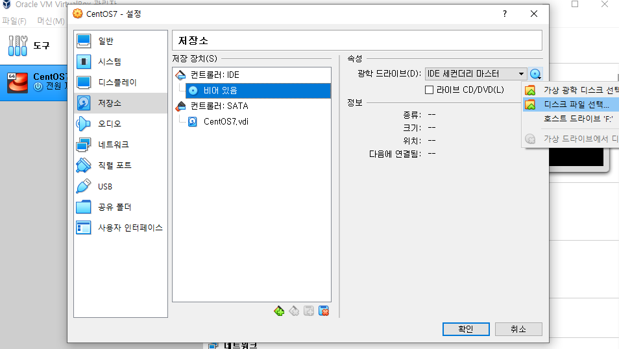Image resolution: width=619 pixels, height=349 pixels.
Task: Click the add controller icon
Action: click(x=279, y=311)
